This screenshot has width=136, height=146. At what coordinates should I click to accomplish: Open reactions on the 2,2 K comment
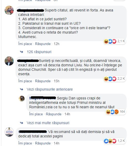click(x=114, y=79)
